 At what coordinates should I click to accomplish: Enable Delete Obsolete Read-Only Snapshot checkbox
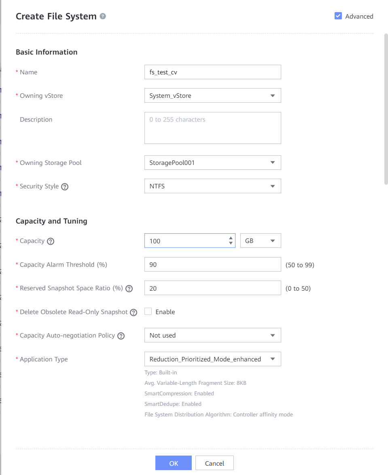(148, 312)
